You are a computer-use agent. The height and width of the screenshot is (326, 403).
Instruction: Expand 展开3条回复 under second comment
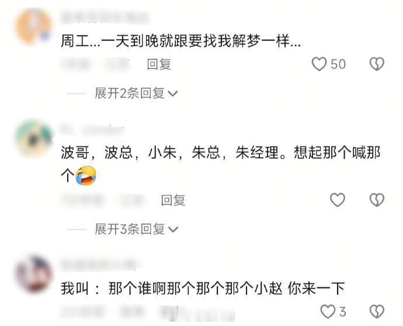click(x=130, y=229)
